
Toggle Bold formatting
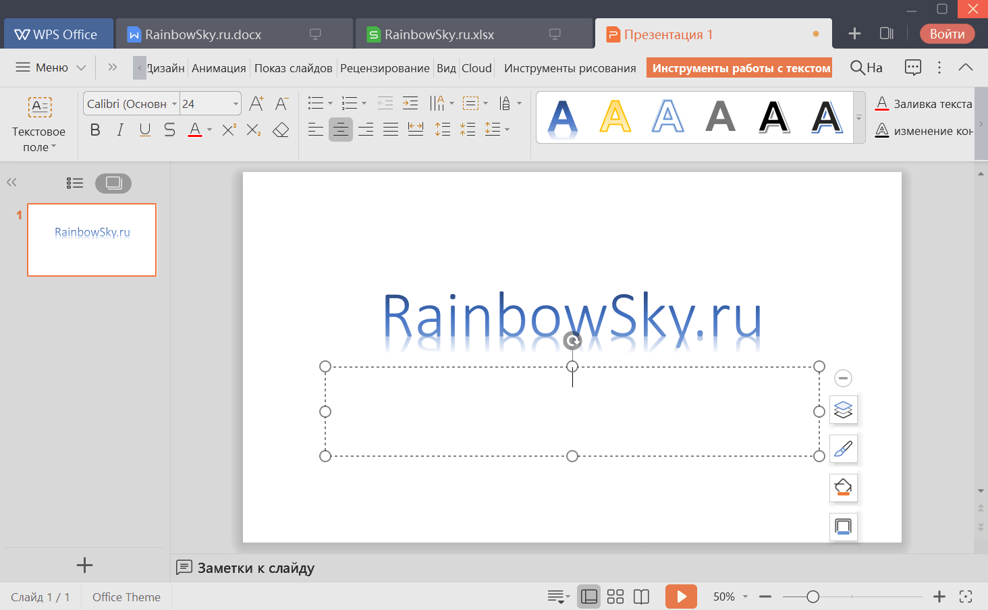[95, 130]
